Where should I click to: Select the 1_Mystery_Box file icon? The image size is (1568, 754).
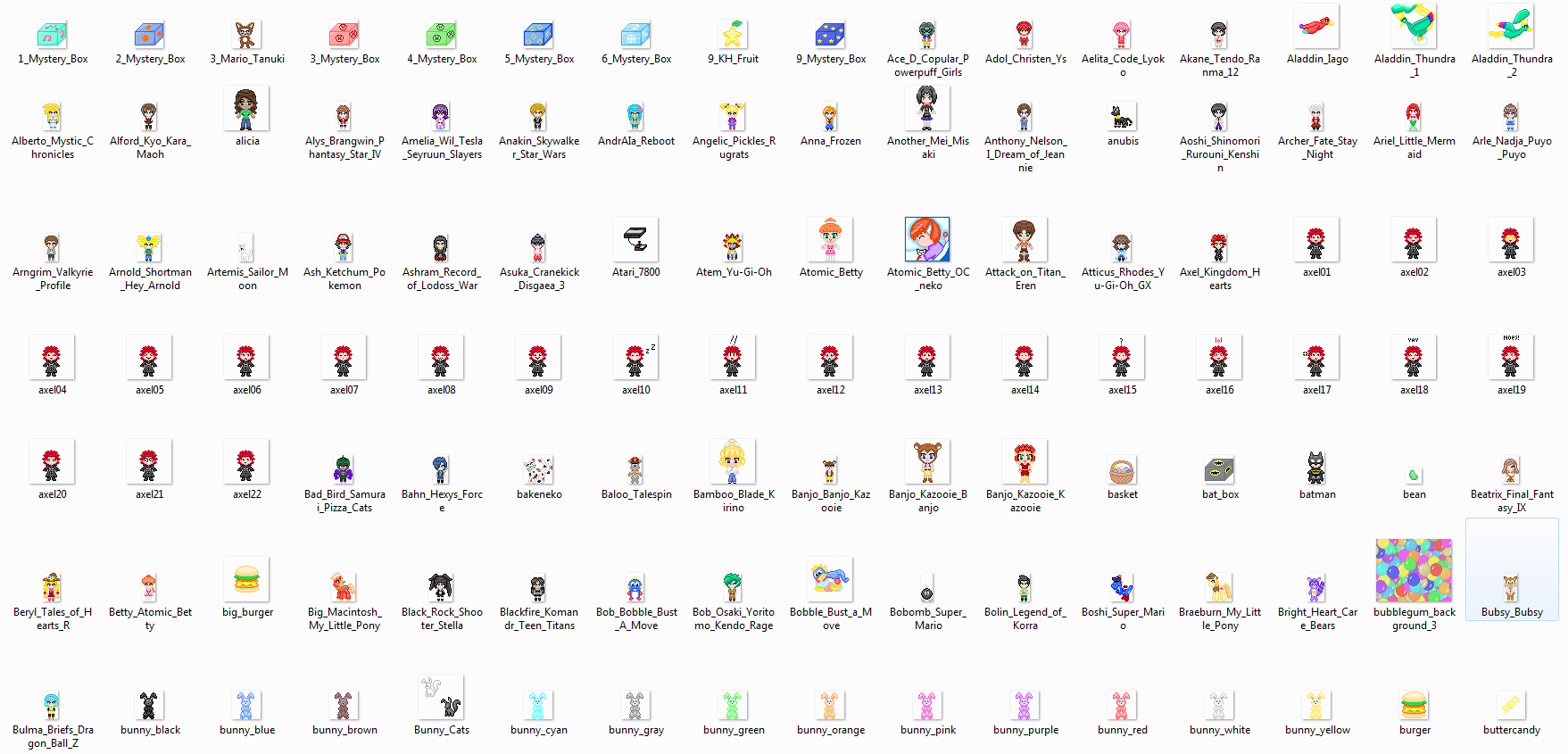[53, 35]
